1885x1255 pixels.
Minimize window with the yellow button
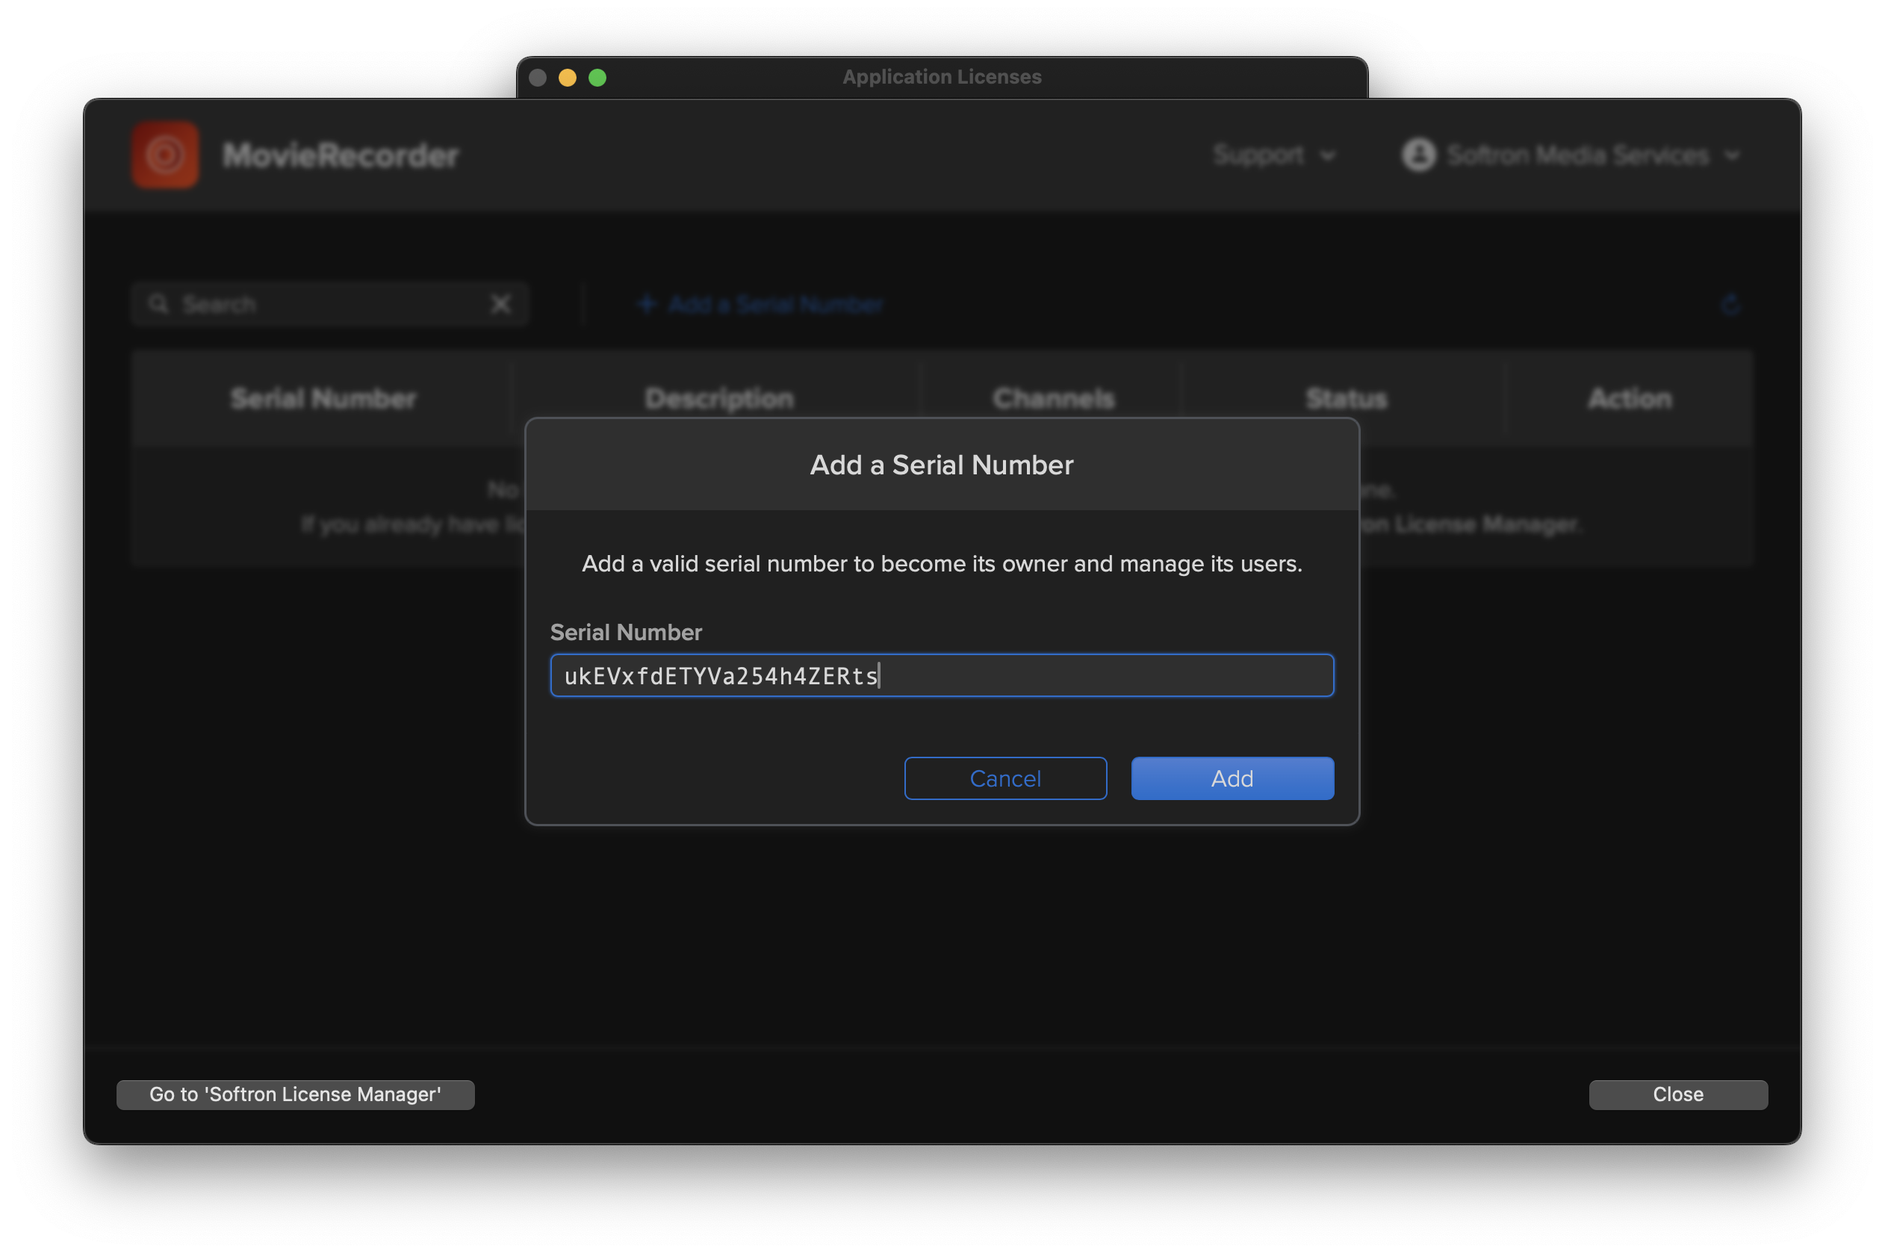(x=568, y=78)
